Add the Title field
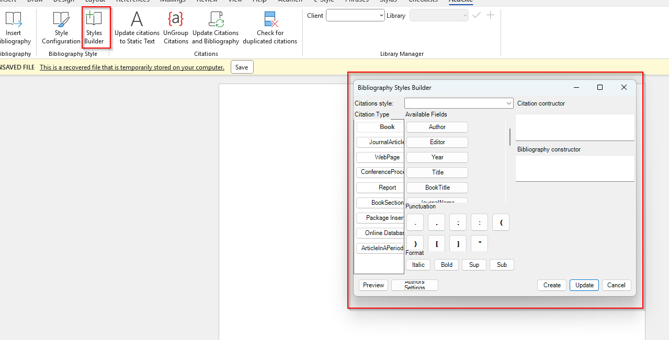 point(437,172)
